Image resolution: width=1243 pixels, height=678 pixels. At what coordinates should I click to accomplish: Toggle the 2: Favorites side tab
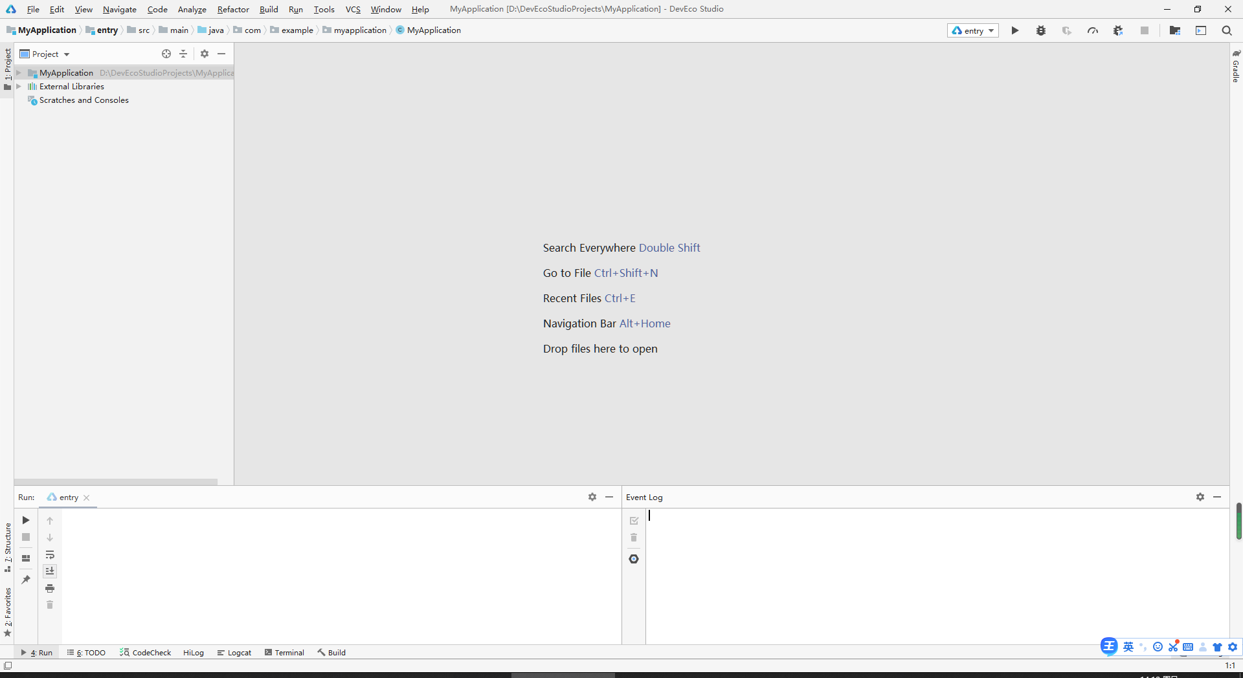7,612
